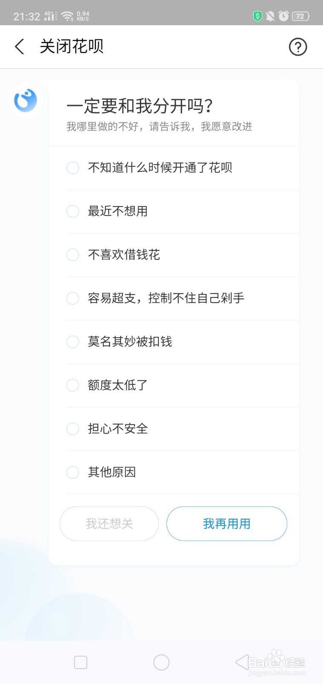
Task: Open the help question mark icon
Action: [298, 47]
